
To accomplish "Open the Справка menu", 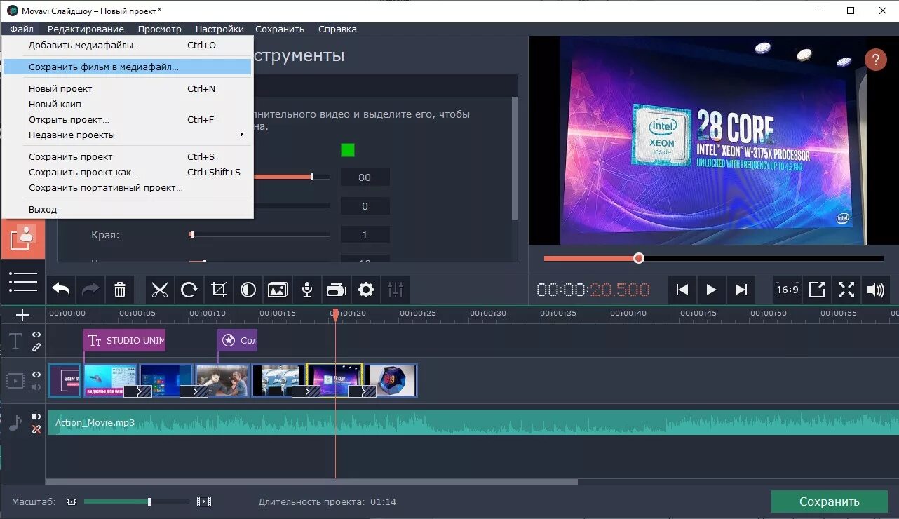I will coord(337,29).
